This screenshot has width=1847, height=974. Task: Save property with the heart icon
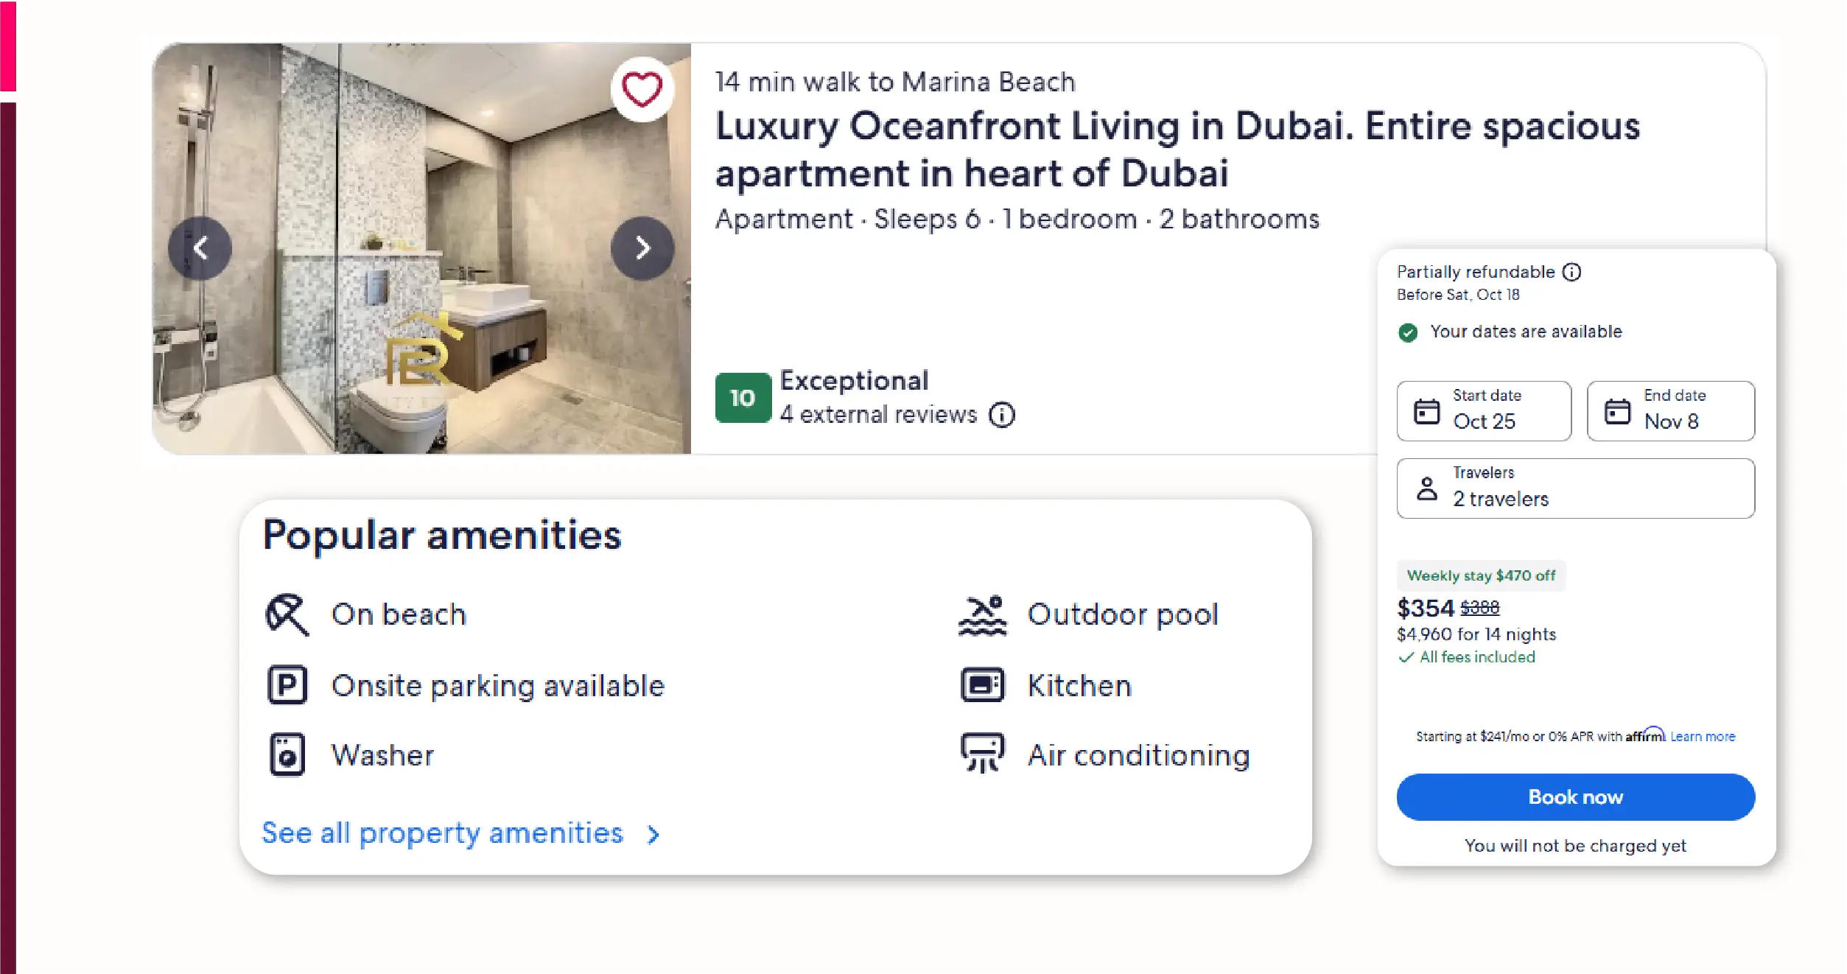click(642, 90)
